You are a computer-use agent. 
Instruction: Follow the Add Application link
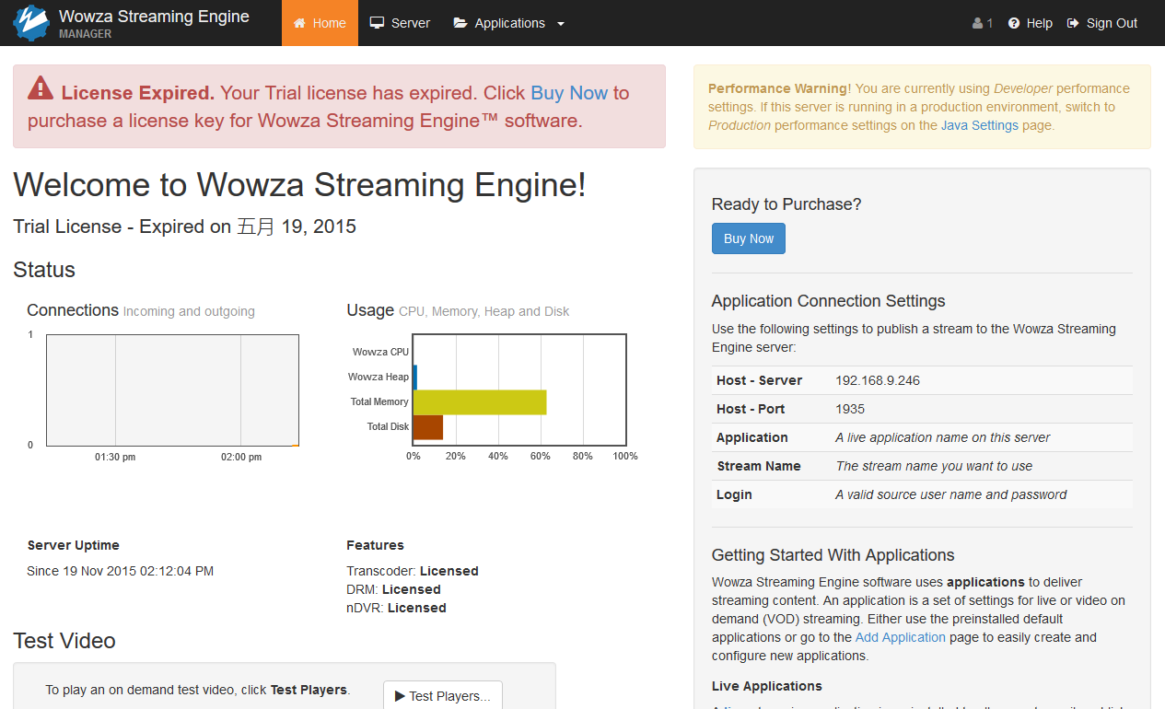click(900, 637)
